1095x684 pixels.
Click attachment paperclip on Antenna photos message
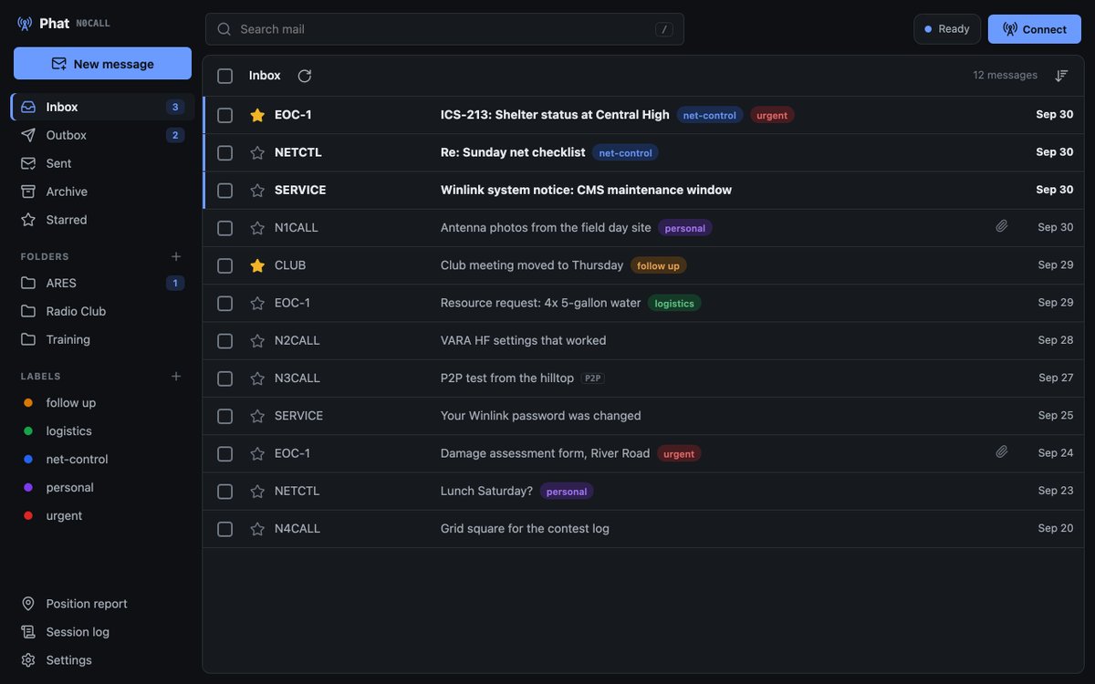tap(1002, 226)
